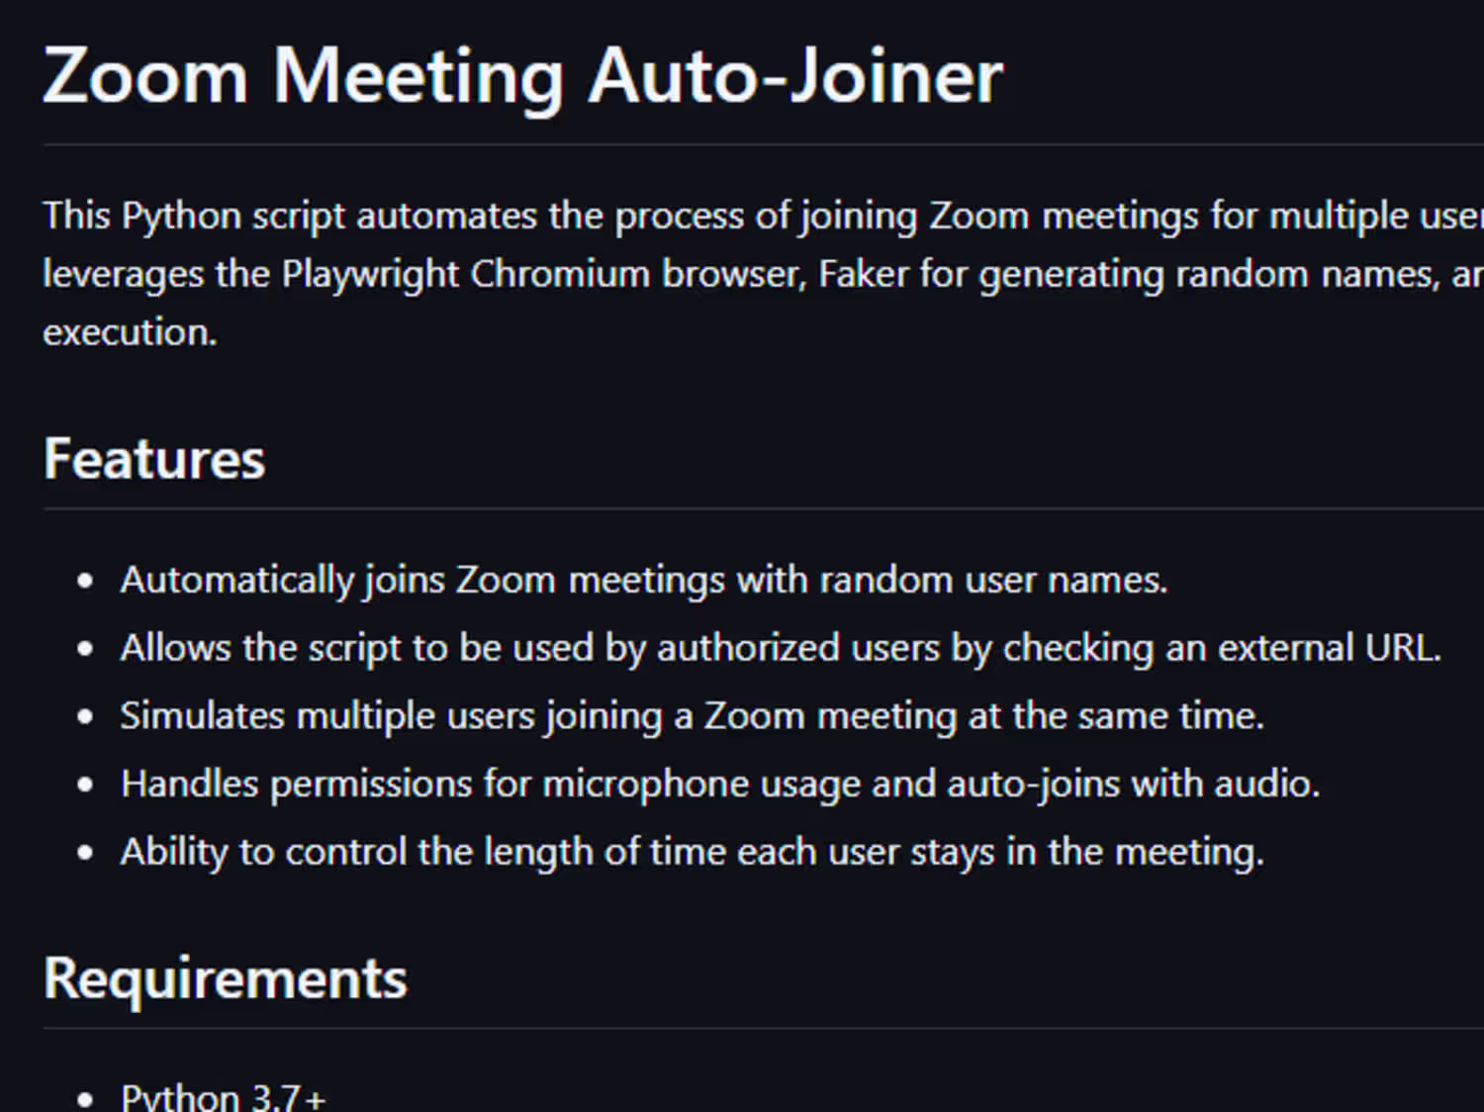This screenshot has width=1484, height=1112.
Task: Click the 'Ability to control the length' bullet
Action: 692,852
